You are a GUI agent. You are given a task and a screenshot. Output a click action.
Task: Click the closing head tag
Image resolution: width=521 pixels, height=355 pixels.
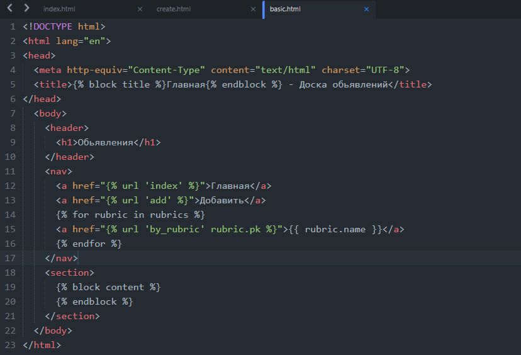(x=42, y=99)
